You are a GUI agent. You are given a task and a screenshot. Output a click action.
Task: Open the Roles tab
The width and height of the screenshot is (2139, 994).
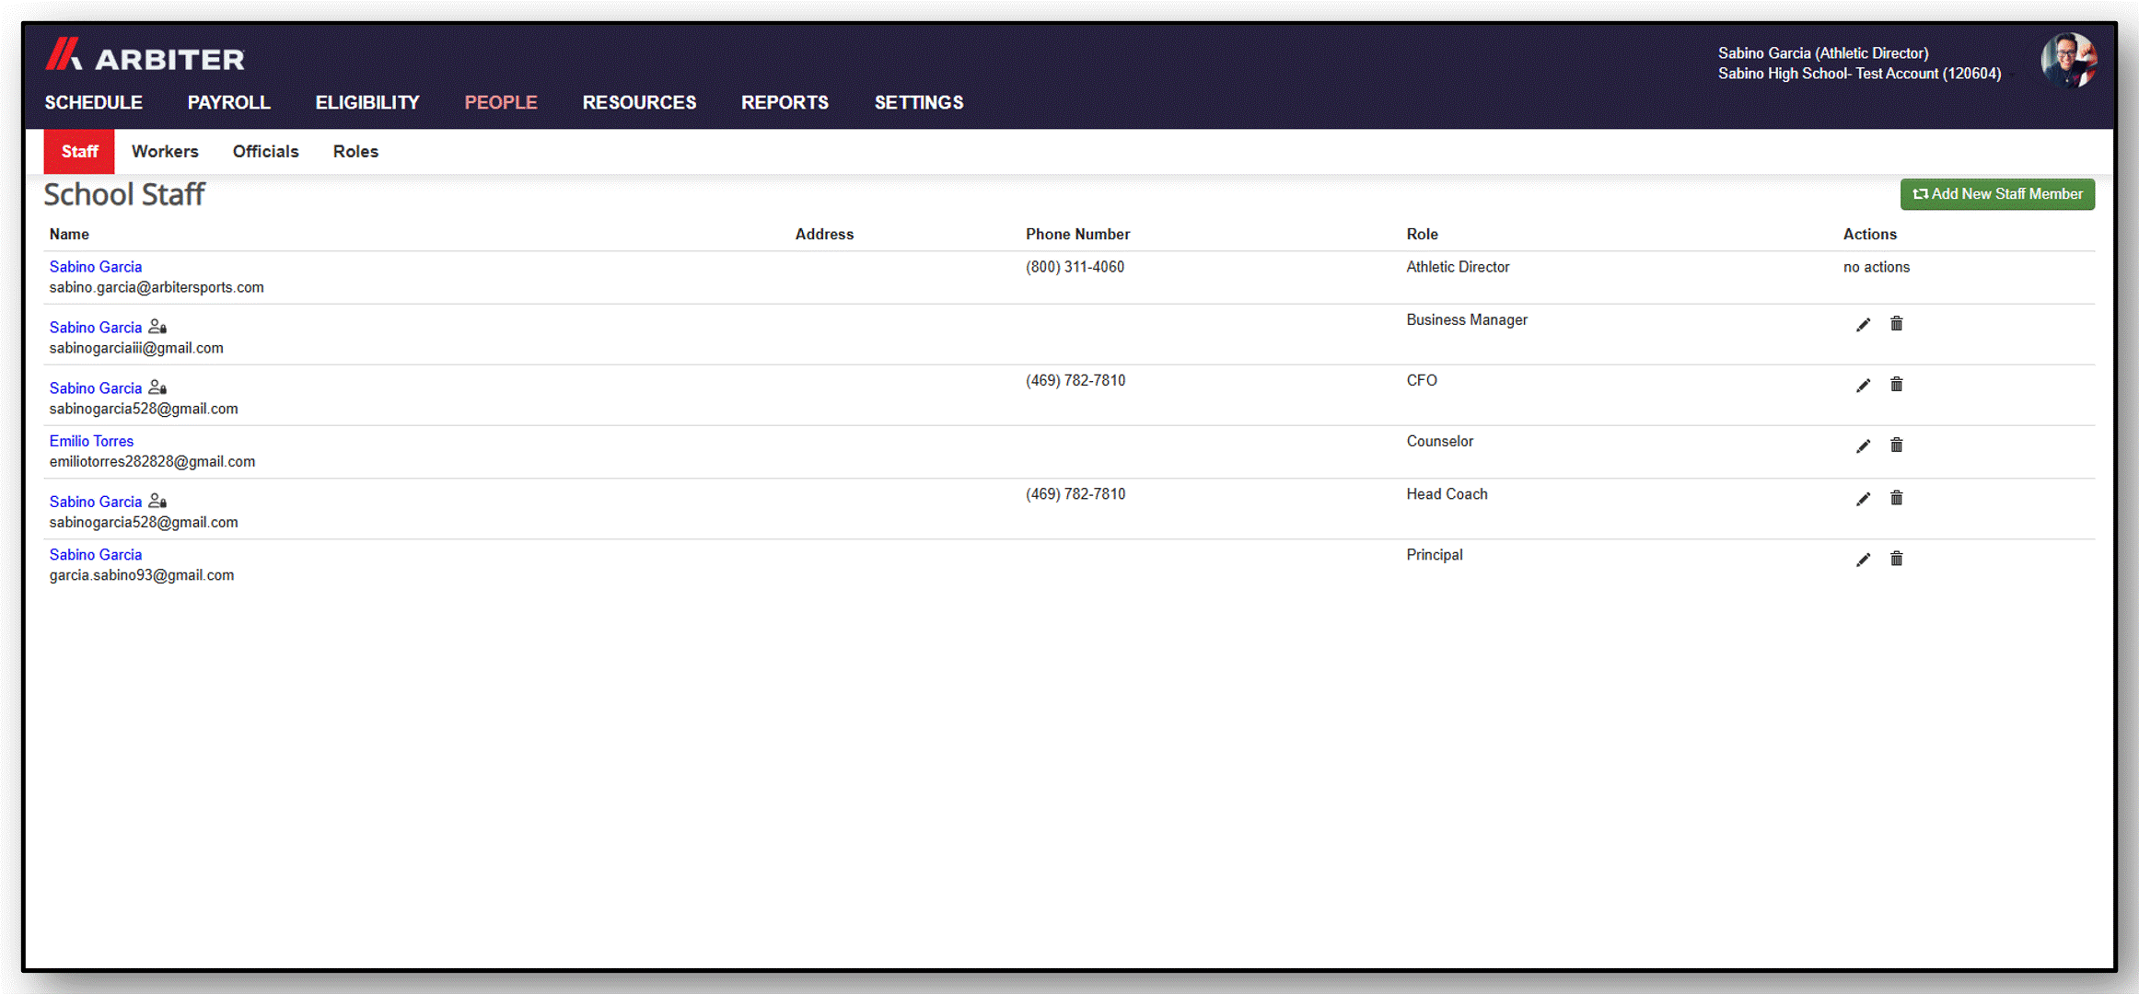355,151
